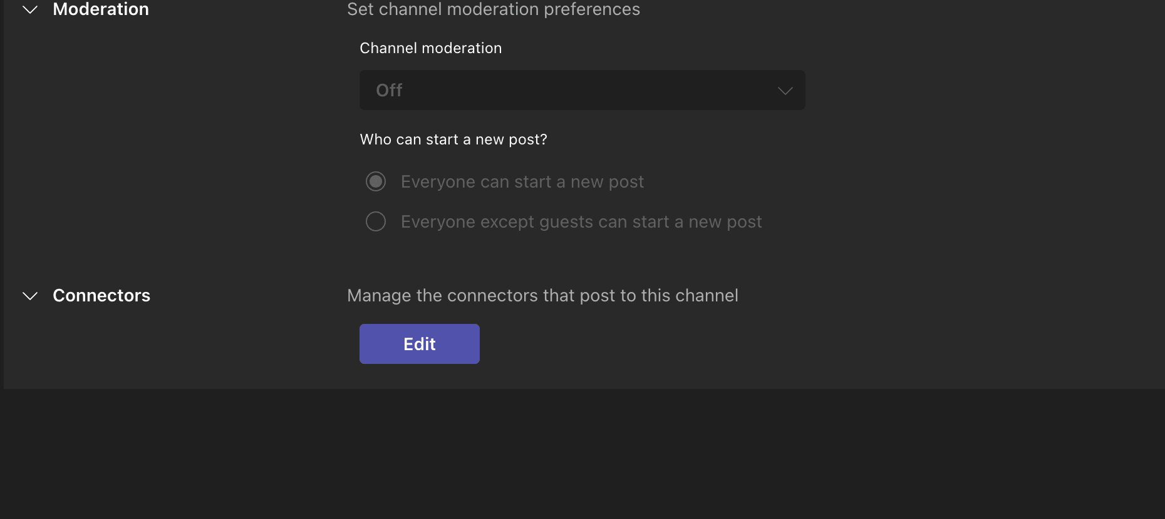Click the "Who can start a new post?" label
The height and width of the screenshot is (519, 1165).
[453, 139]
